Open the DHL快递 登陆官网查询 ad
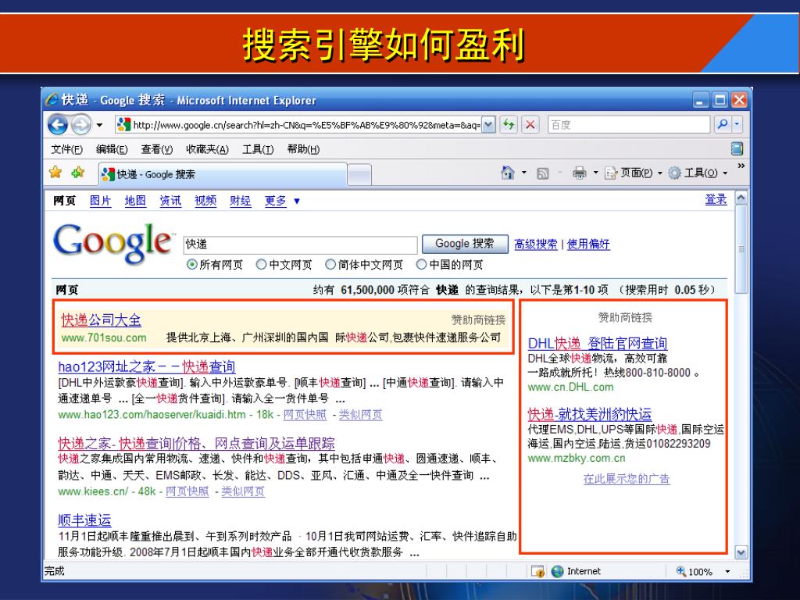 pyautogui.click(x=598, y=344)
